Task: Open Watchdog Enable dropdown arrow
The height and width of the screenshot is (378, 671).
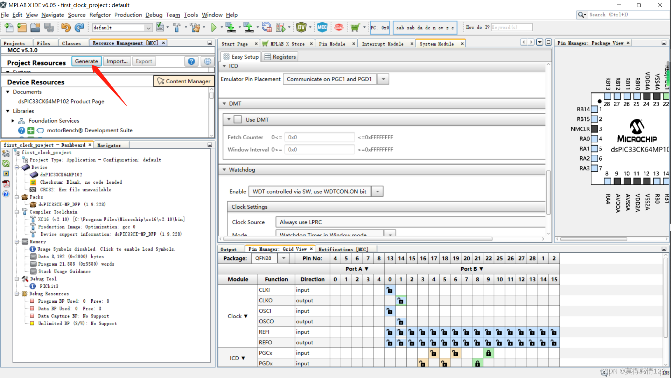Action: click(x=377, y=191)
